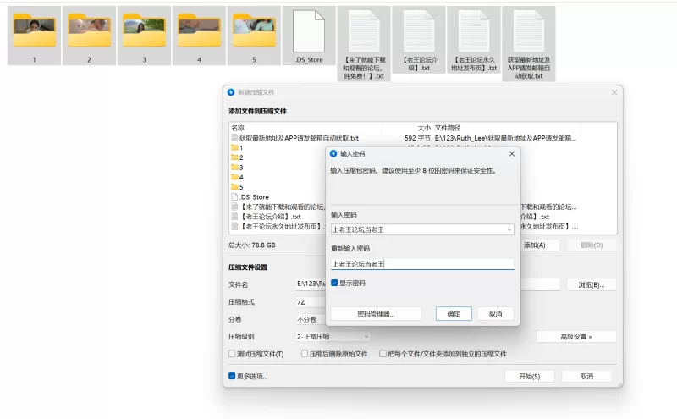677x419 pixels.
Task: Click folder 4 row in archive list
Action: (x=278, y=177)
